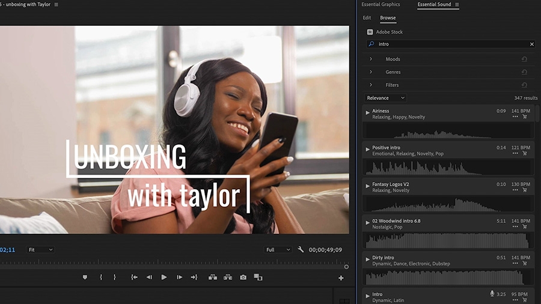Expand the Genres filter section
The height and width of the screenshot is (304, 541).
370,72
